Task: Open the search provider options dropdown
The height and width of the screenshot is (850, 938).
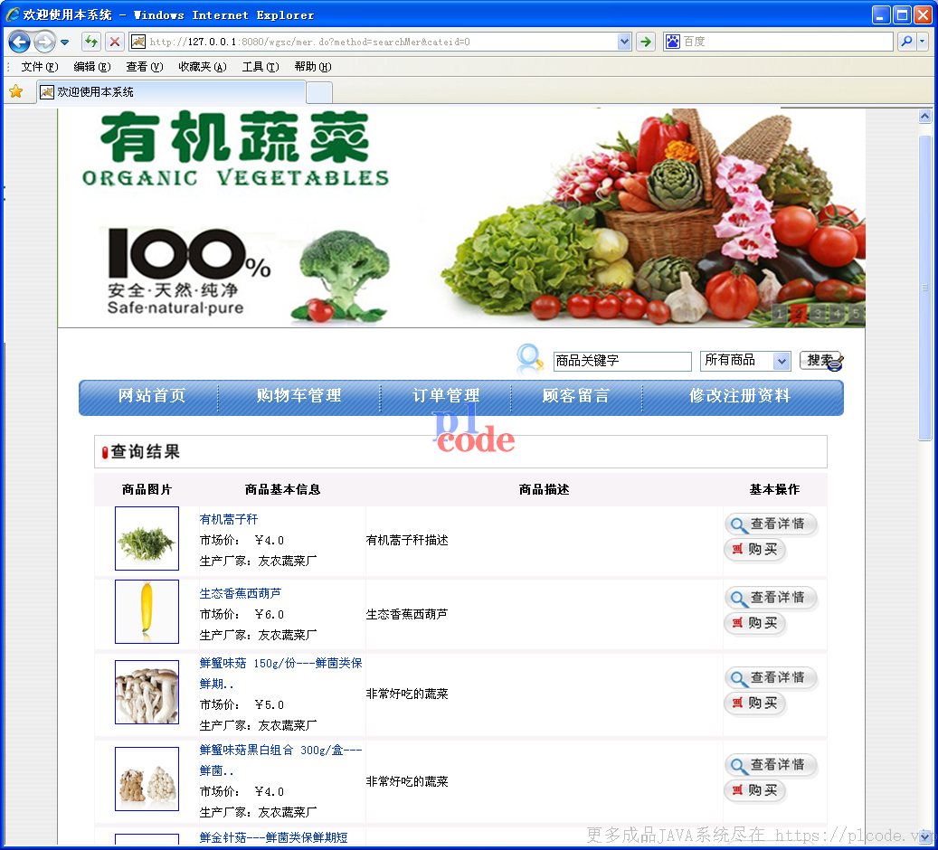Action: click(x=923, y=42)
